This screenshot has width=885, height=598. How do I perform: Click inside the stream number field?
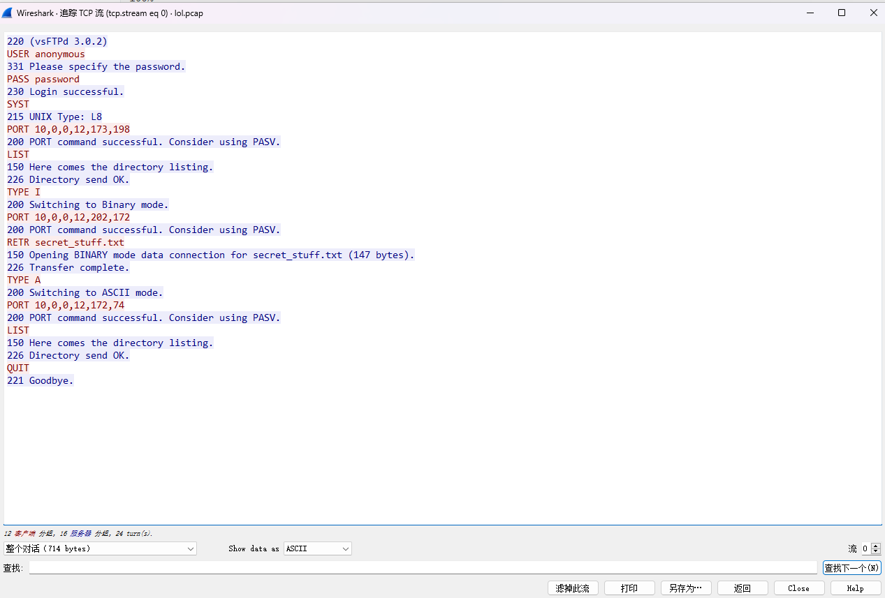(x=865, y=548)
